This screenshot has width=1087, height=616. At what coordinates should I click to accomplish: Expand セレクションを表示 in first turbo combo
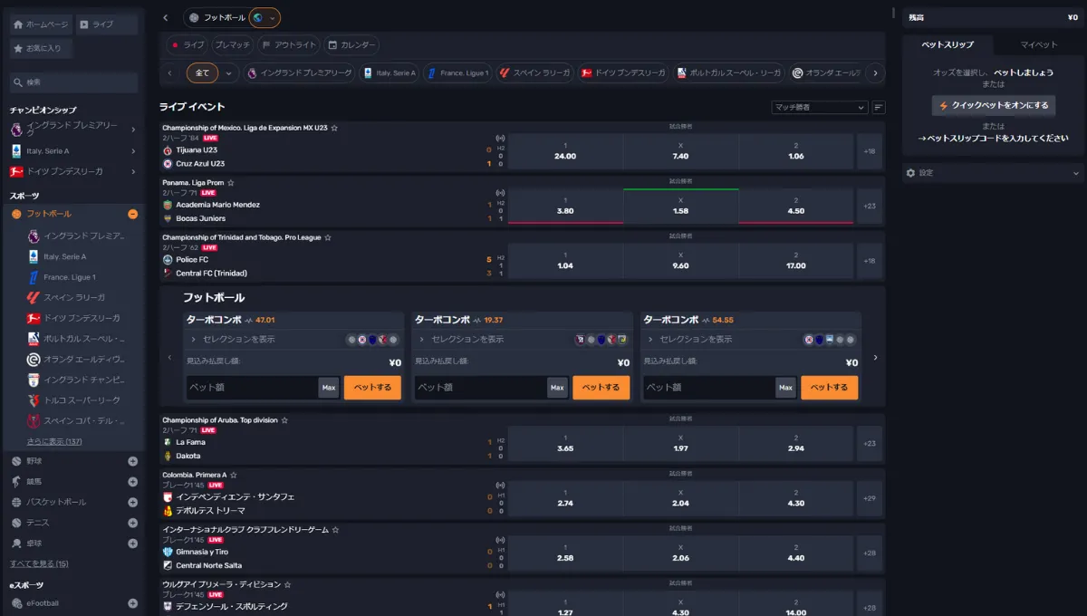tap(230, 339)
